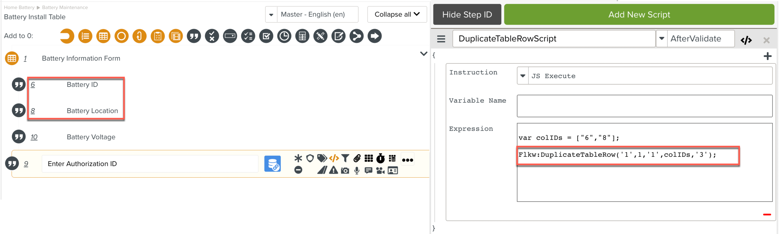Click the Battery Maintenance breadcrumb
Viewport: 779px width, 234px height.
pyautogui.click(x=65, y=7)
